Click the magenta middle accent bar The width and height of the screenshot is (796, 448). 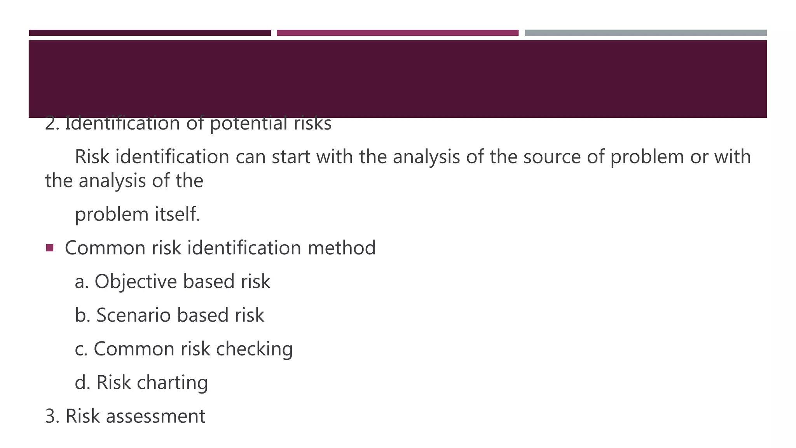(398, 33)
